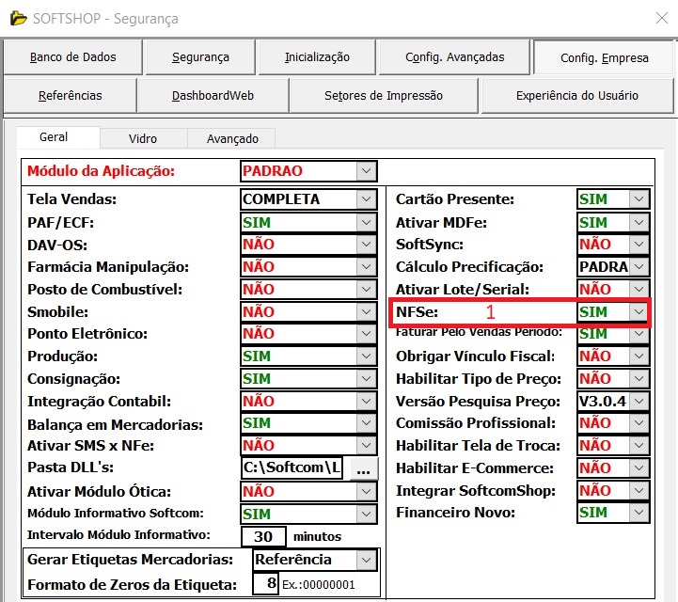678x602 pixels.
Task: Expand Ativar Lote/Serial dropdown
Action: point(639,290)
